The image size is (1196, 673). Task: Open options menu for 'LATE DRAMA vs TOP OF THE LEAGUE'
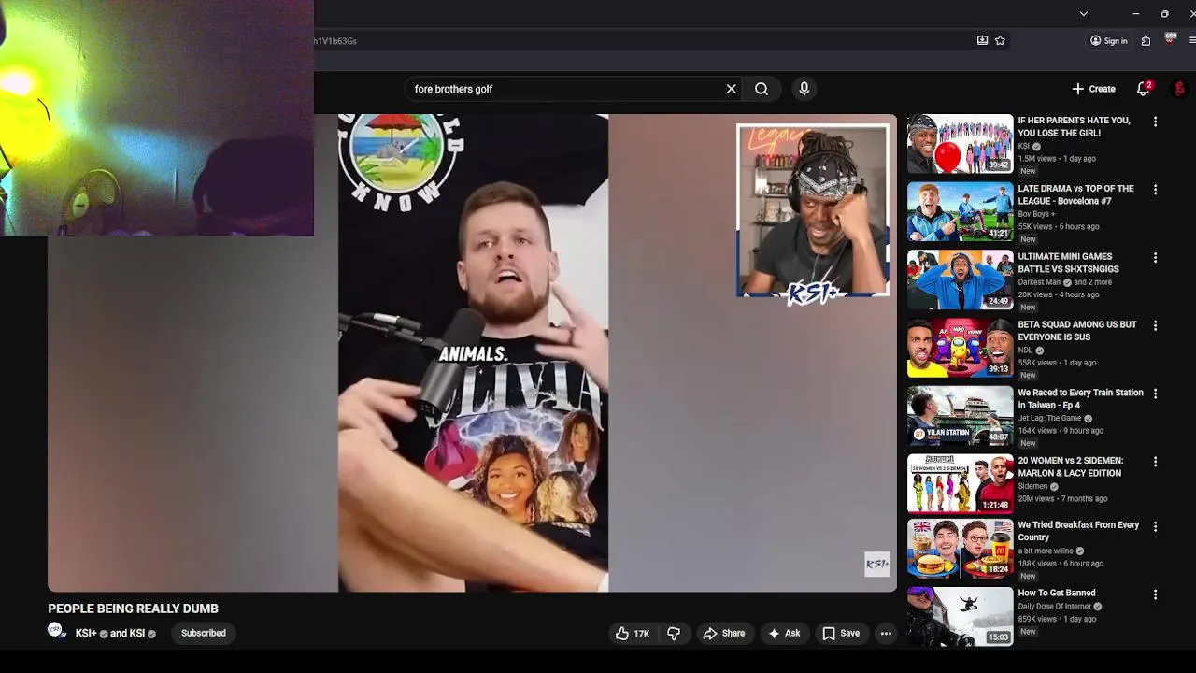tap(1155, 190)
